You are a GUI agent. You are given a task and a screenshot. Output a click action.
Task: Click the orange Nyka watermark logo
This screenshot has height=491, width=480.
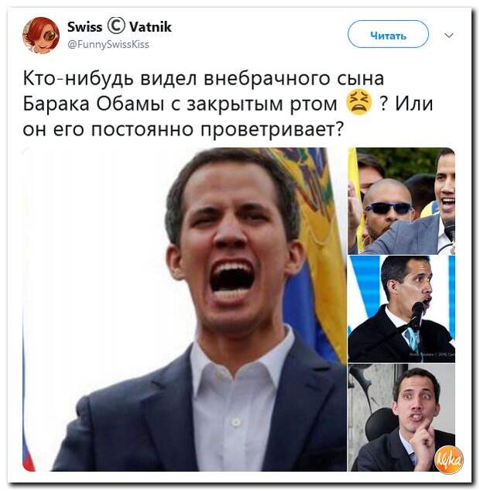pos(448,460)
